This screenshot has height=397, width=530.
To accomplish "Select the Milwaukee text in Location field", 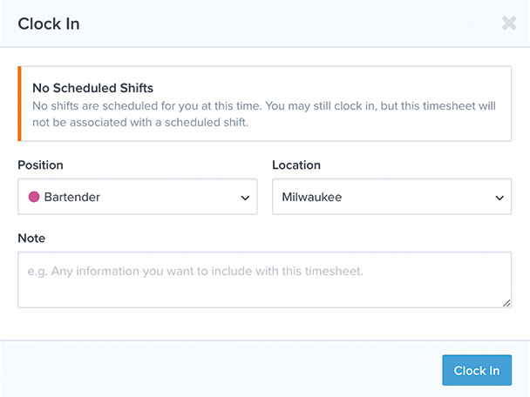I will tap(312, 197).
